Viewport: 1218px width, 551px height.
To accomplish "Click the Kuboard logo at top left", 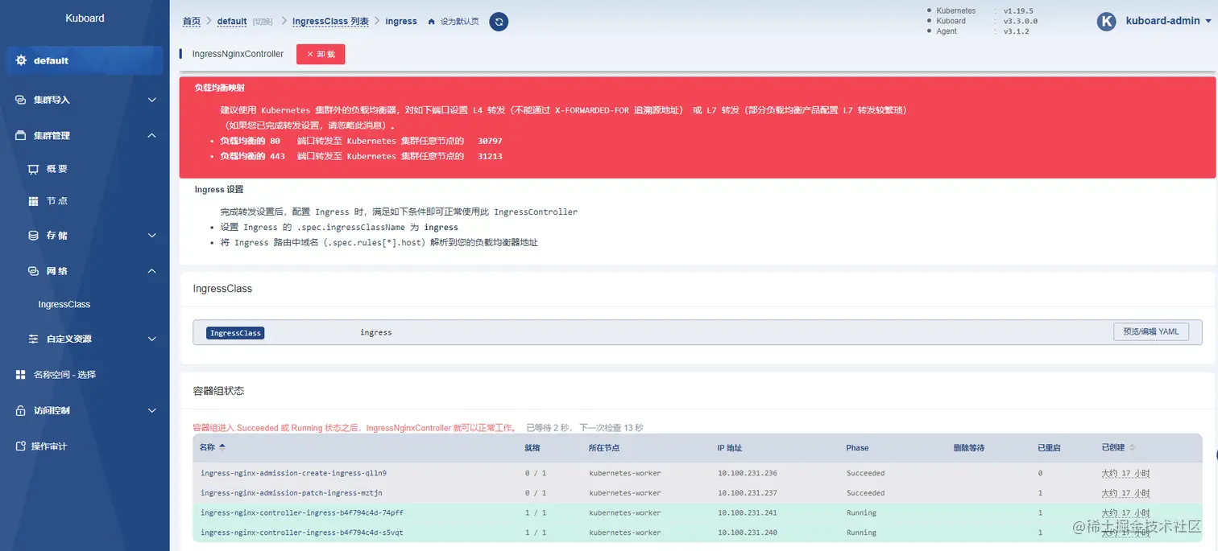I will pyautogui.click(x=84, y=18).
